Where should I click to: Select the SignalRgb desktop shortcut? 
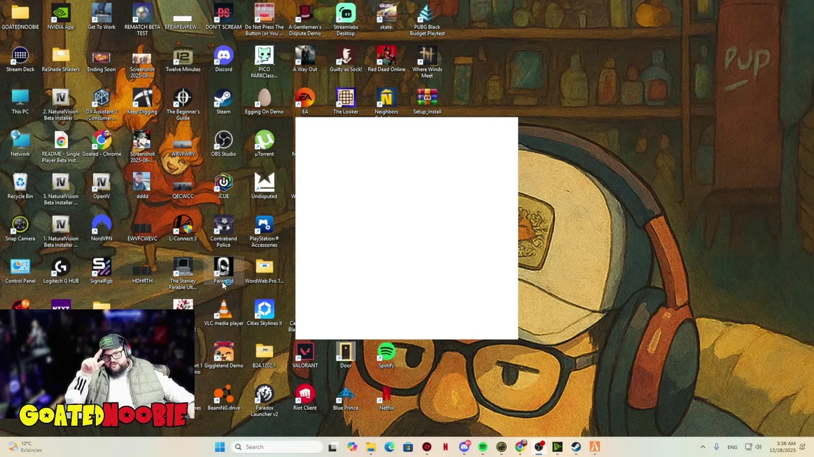click(101, 271)
